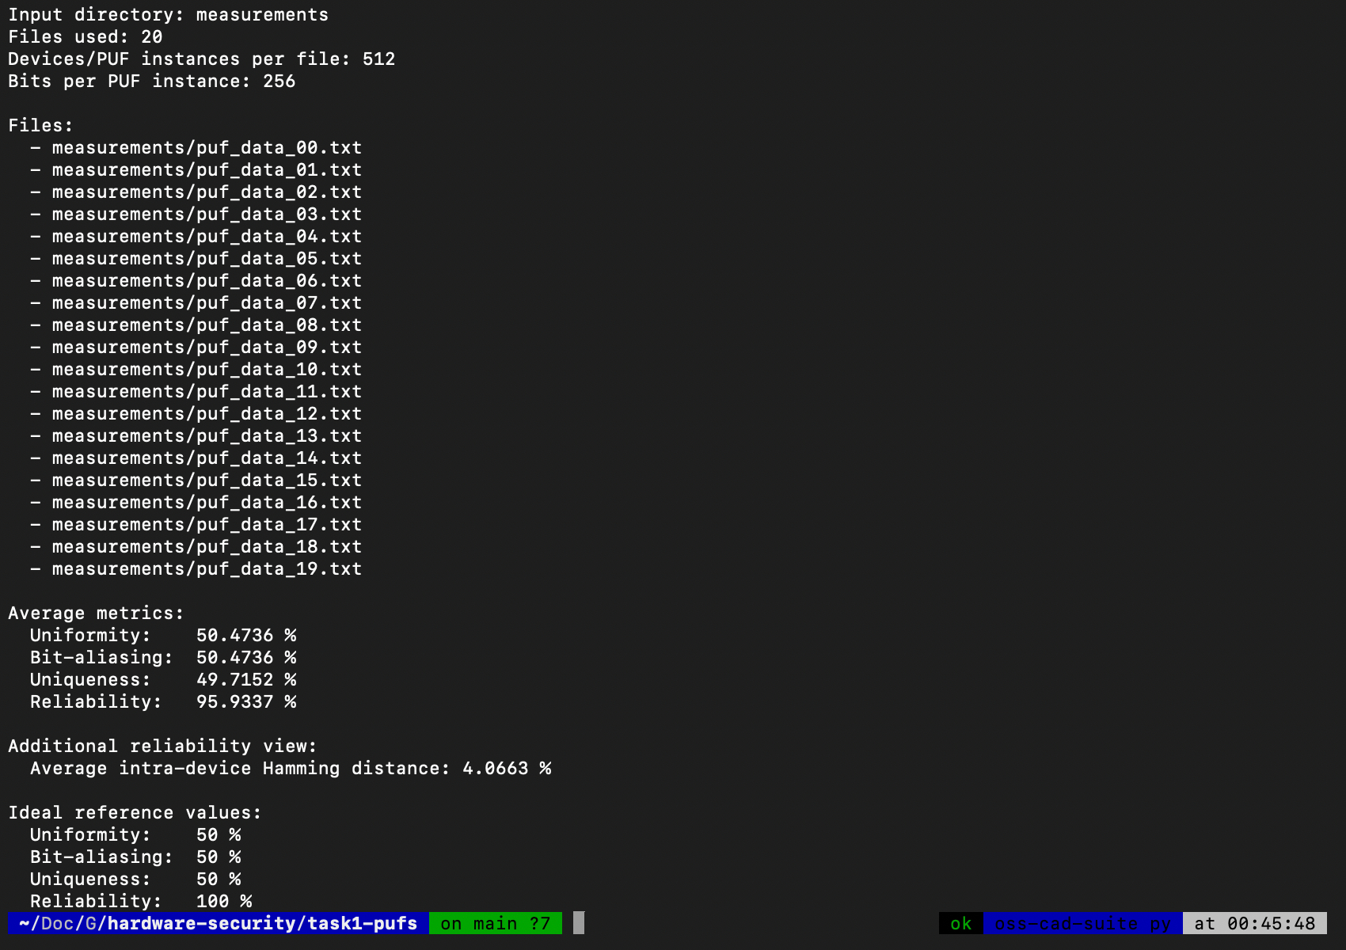Screen dimensions: 1346x950
Task: Click the 'Additional reliability view:' heading
Action: (162, 747)
